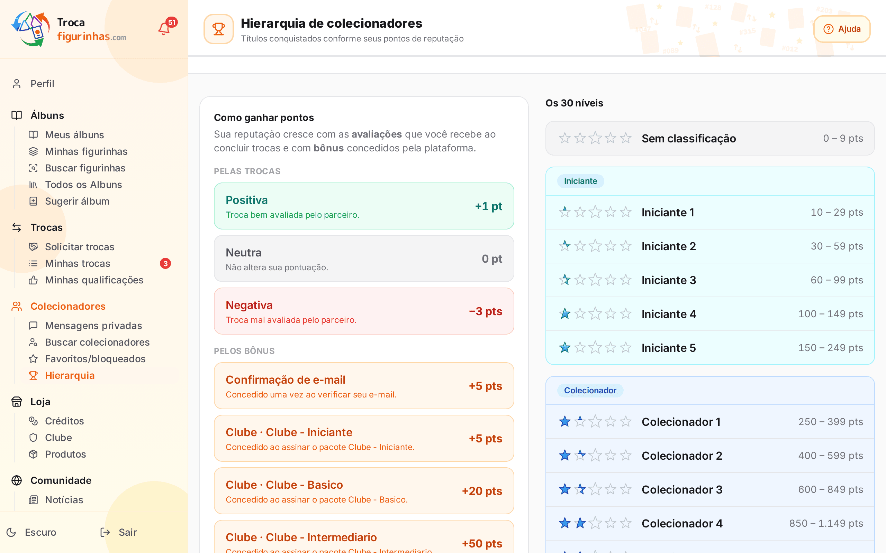Click the Créditos coins icon
Image resolution: width=886 pixels, height=553 pixels.
[x=33, y=421]
